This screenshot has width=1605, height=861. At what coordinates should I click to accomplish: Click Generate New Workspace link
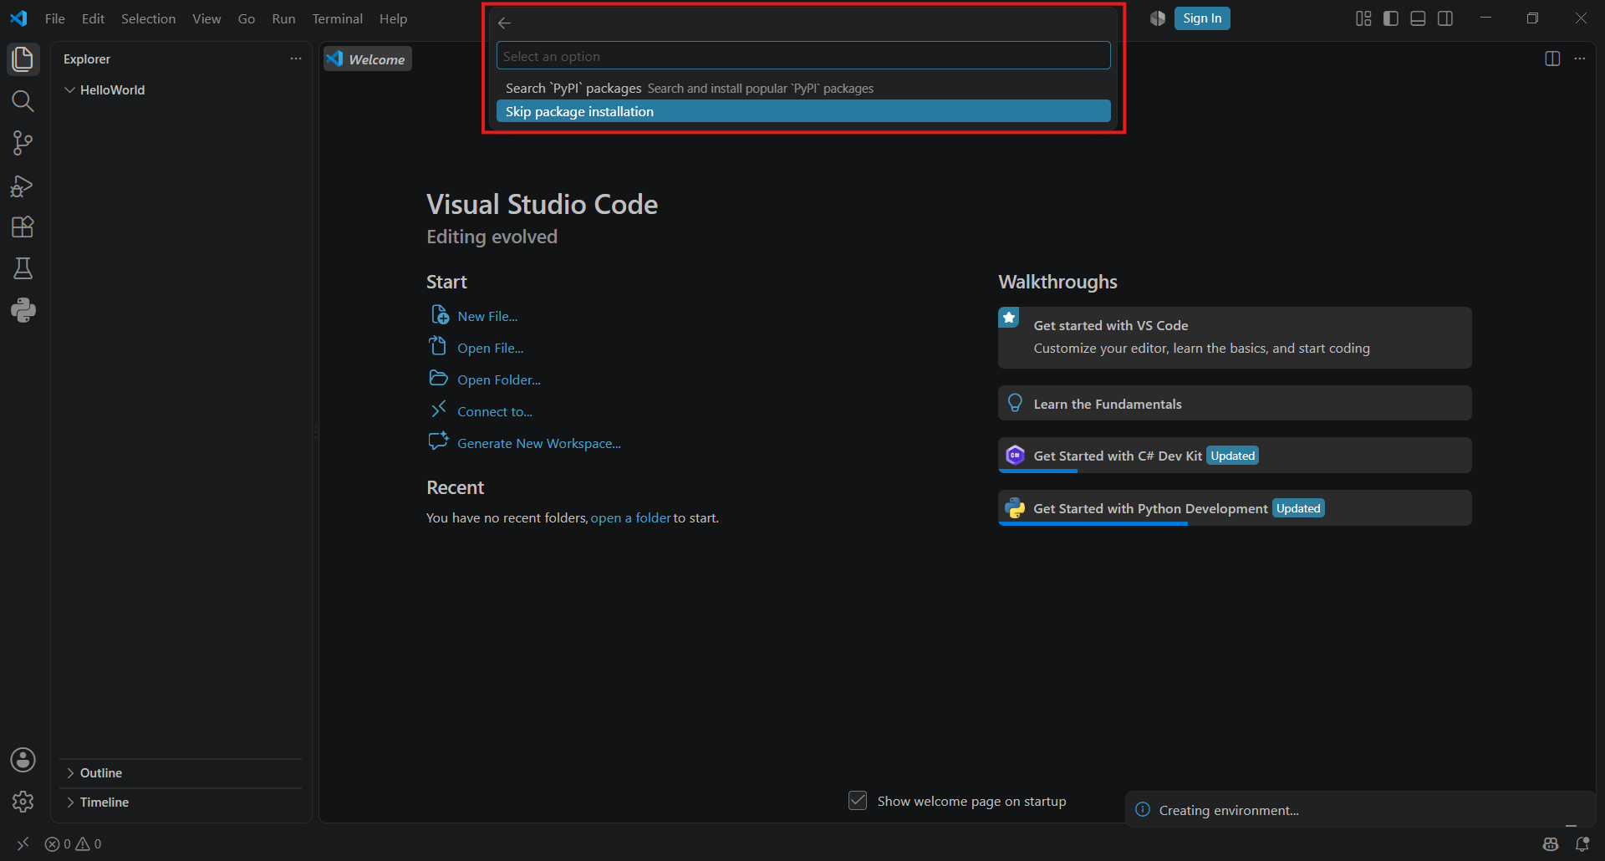click(x=539, y=443)
